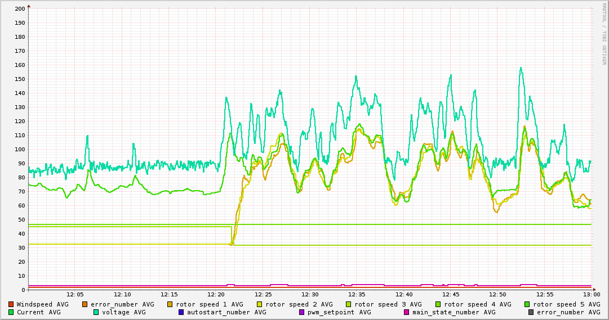Click the rotor speed 4 AVG legend swatch

(x=438, y=304)
